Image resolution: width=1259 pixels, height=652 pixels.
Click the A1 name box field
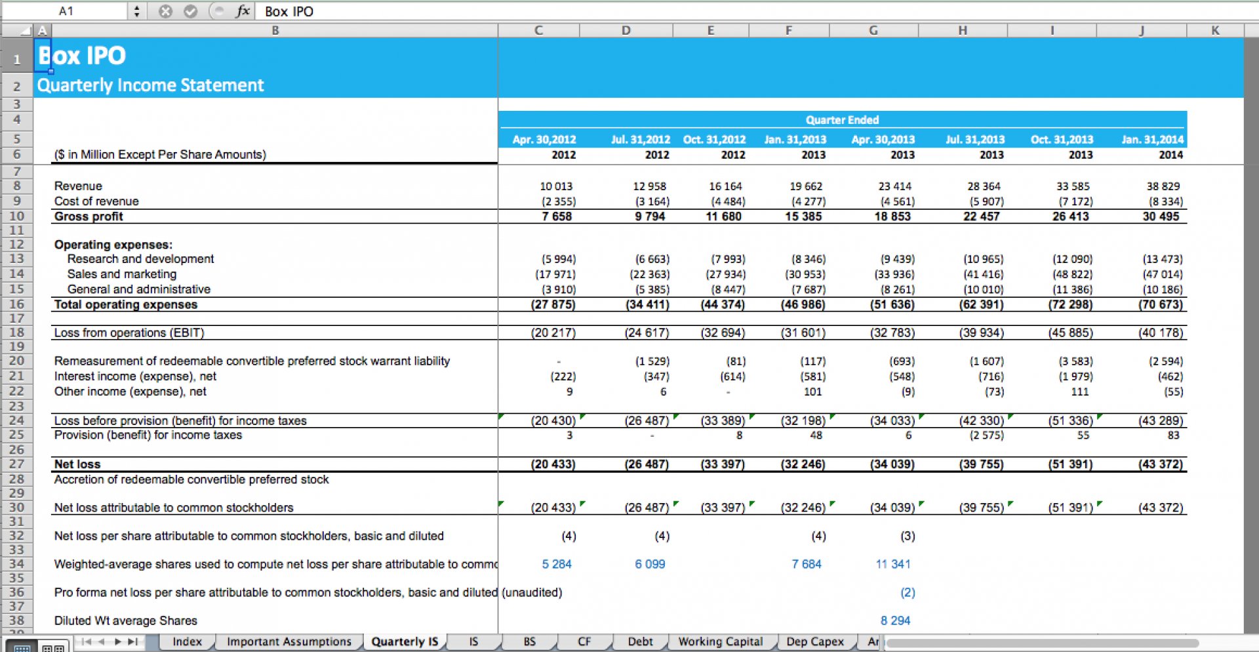coord(66,11)
